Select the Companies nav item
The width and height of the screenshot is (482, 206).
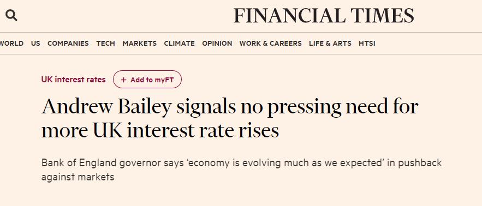[x=68, y=44]
